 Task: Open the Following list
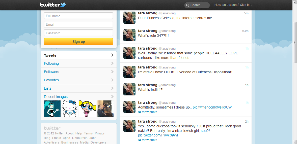79,63
